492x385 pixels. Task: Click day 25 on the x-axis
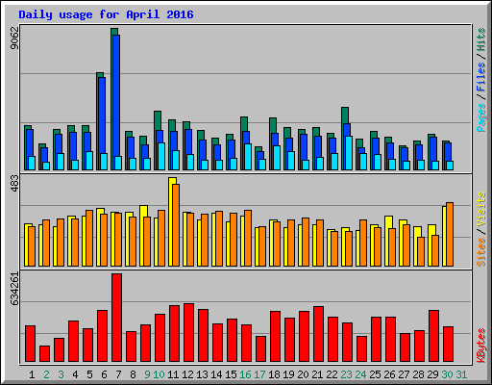(375, 374)
